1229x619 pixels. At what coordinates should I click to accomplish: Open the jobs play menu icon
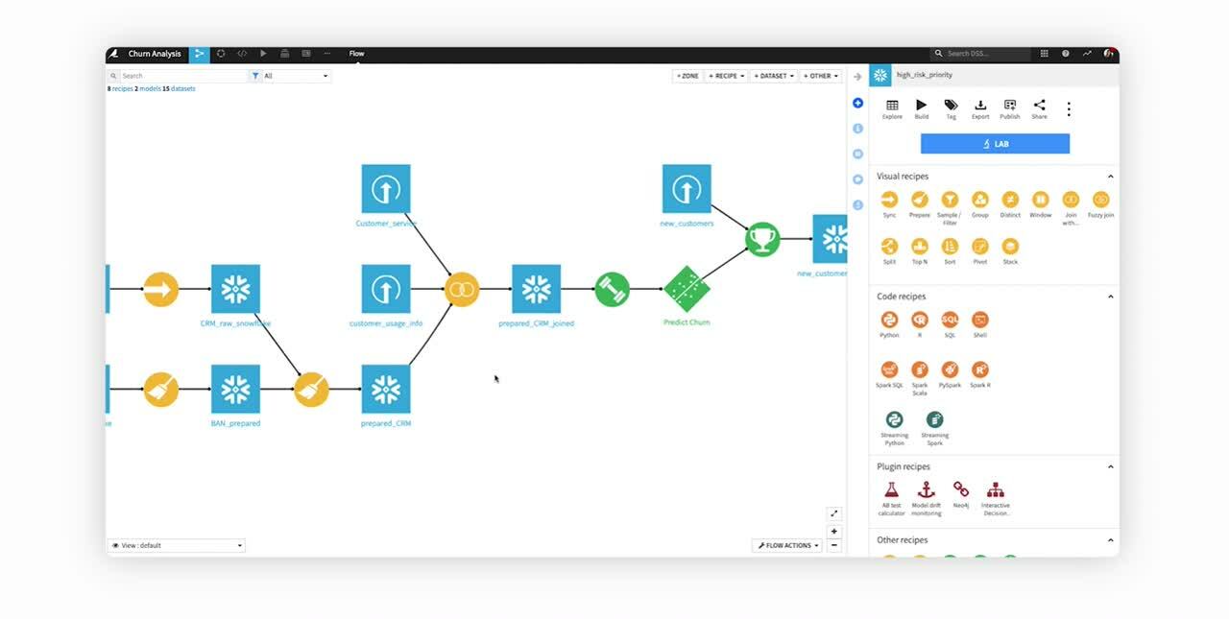[263, 54]
